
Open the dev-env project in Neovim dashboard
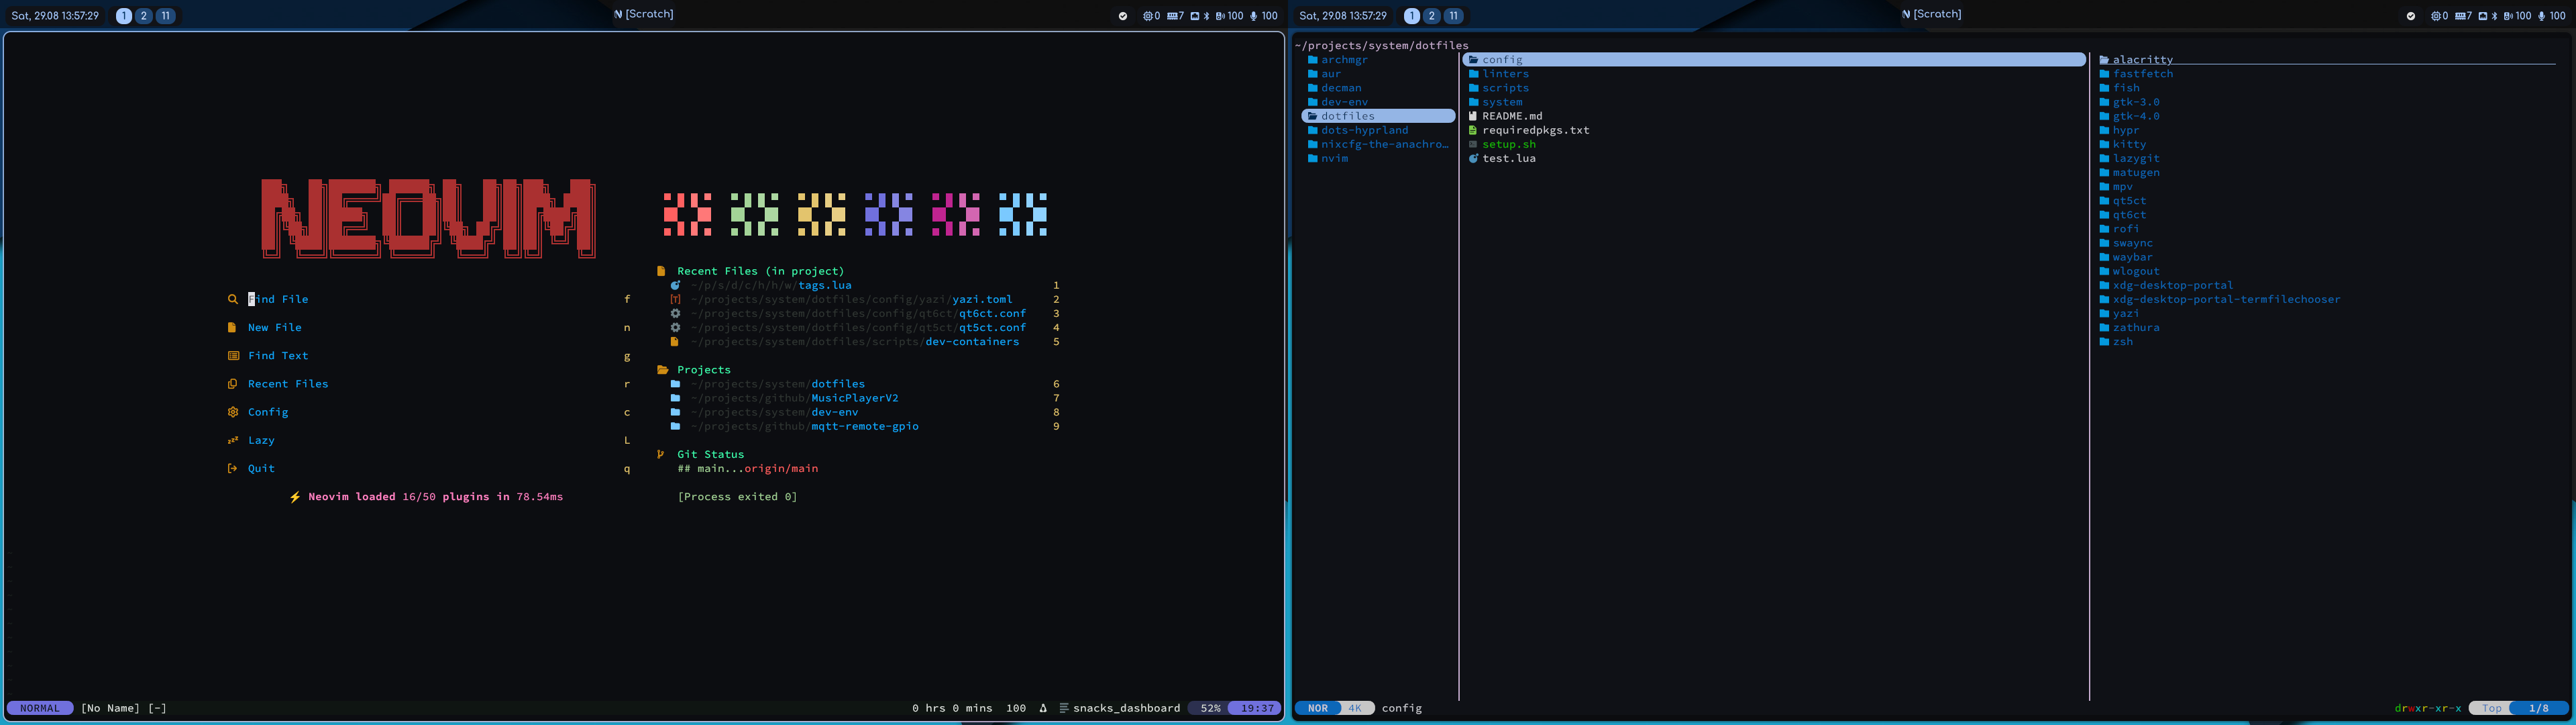(x=835, y=412)
